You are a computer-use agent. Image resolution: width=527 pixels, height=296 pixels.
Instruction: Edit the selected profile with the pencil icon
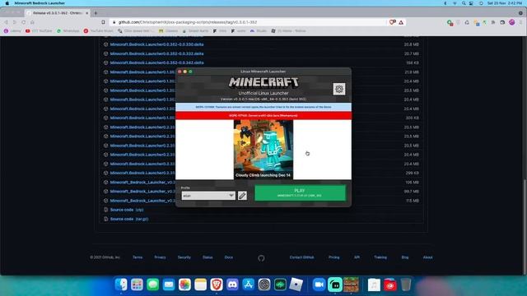242,196
